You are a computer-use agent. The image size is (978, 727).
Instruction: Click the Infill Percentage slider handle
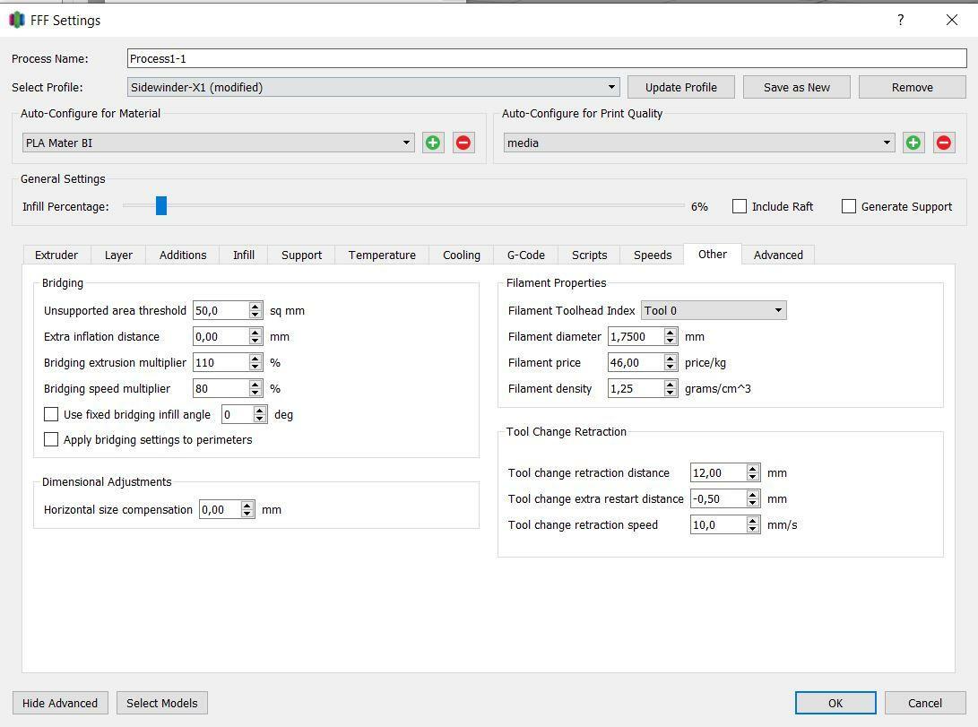[x=161, y=206]
